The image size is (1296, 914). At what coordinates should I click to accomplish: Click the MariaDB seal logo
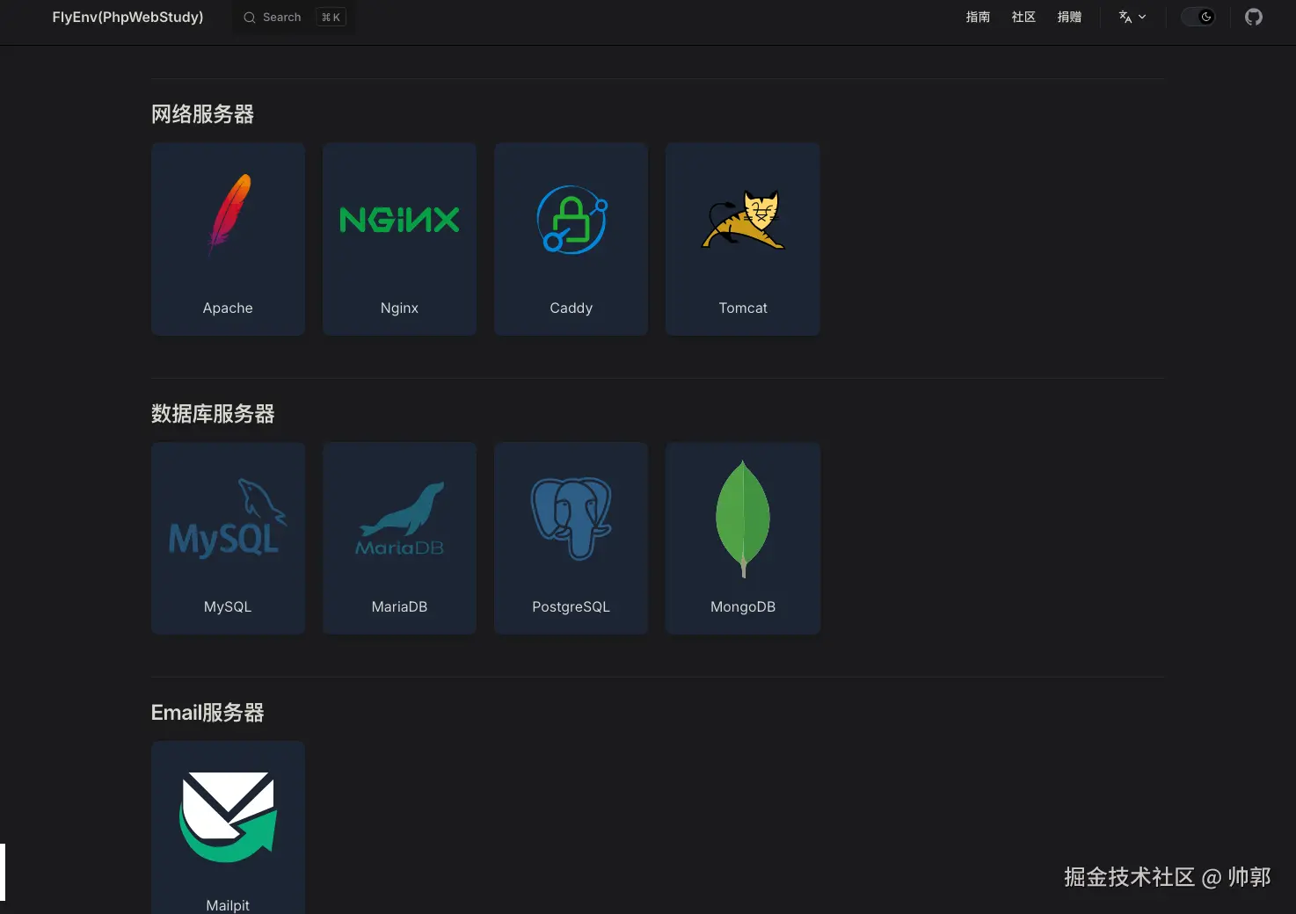coord(400,519)
